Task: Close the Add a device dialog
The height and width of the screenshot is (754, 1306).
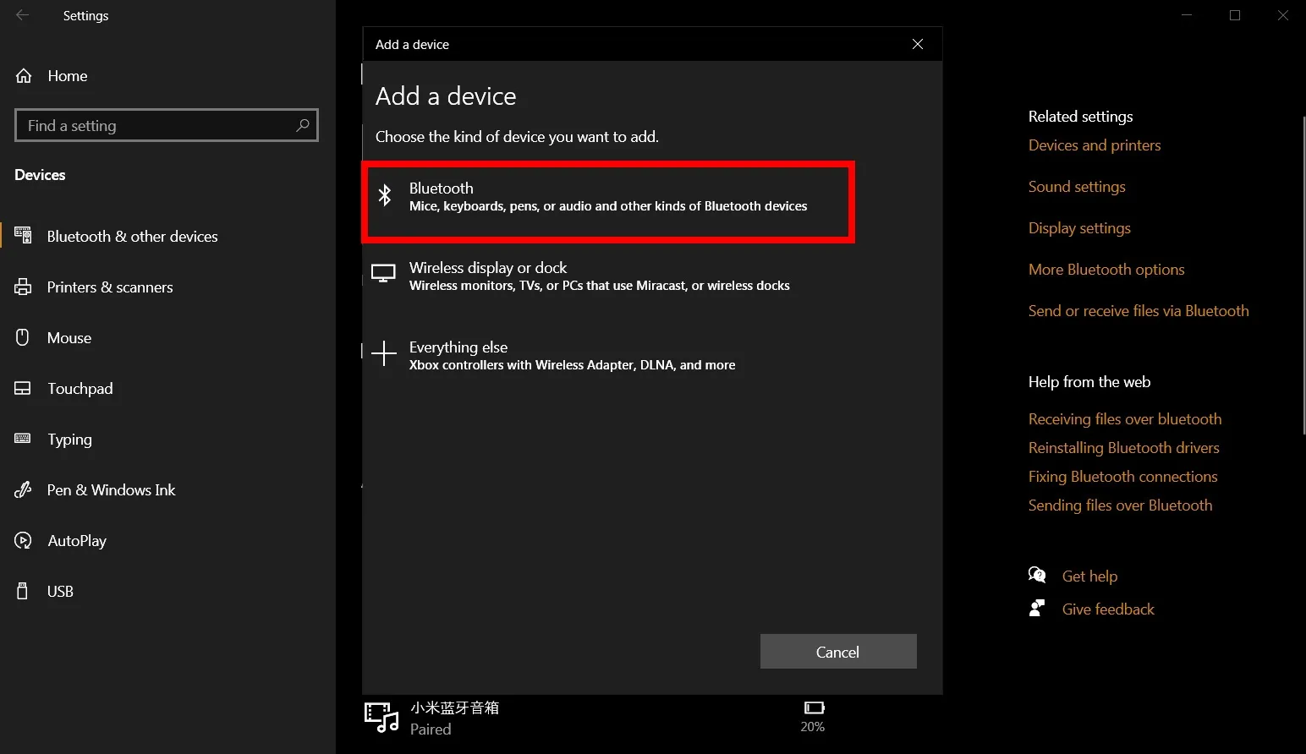Action: [x=918, y=44]
